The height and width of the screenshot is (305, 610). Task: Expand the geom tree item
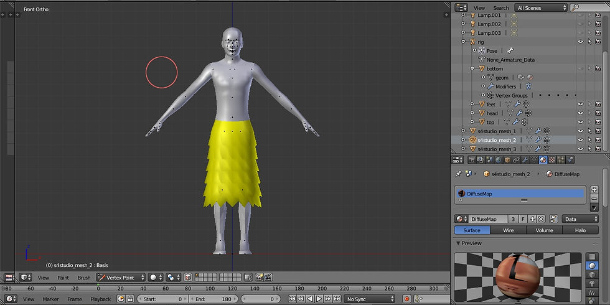coord(484,77)
